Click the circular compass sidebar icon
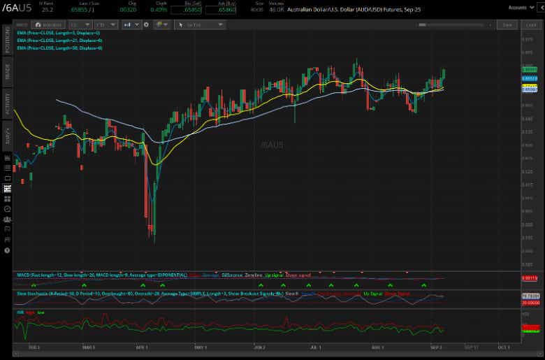This screenshot has width=545, height=360. point(7,209)
